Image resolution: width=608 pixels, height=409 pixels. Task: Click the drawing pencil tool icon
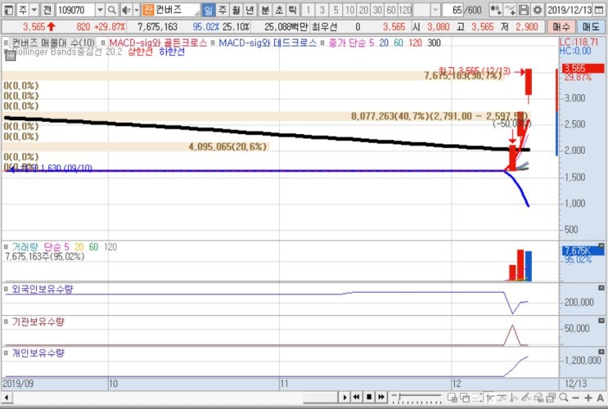527,398
